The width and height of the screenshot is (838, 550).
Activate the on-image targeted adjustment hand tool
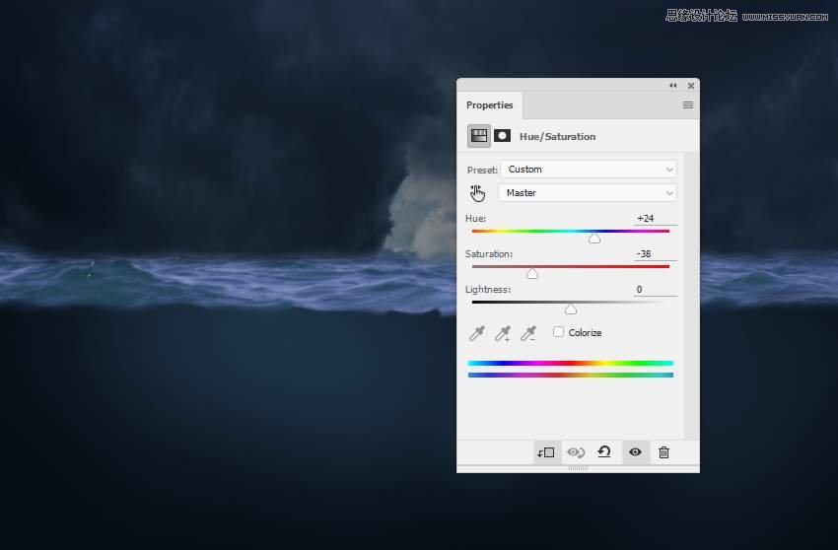click(478, 193)
